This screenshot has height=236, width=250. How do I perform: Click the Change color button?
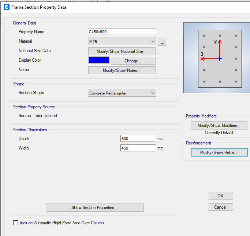(133, 61)
